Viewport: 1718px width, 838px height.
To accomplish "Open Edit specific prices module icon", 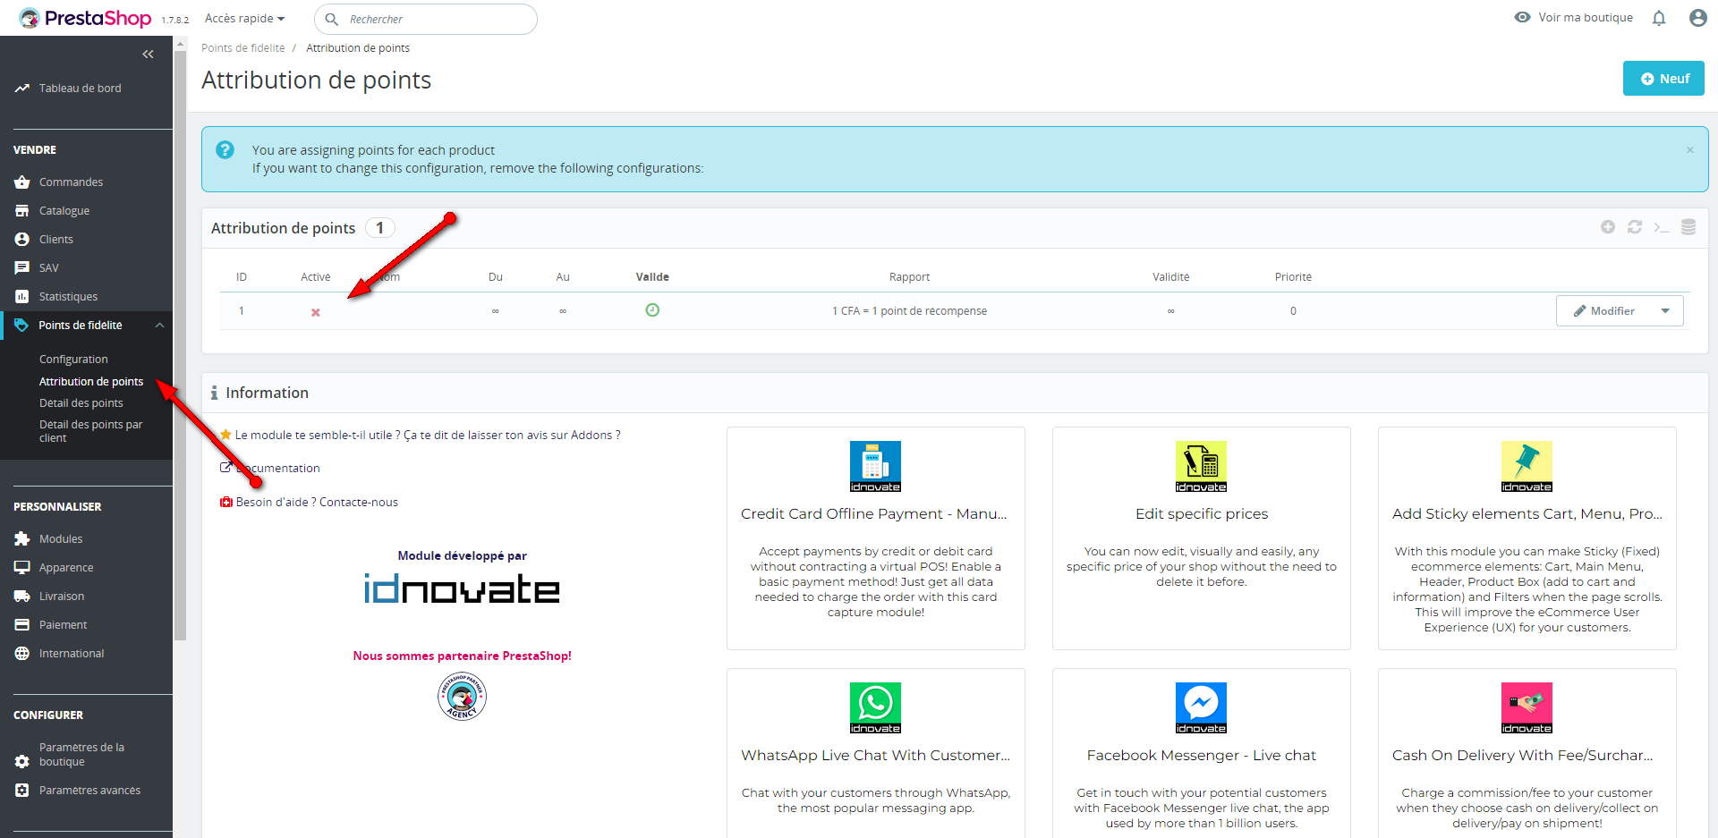I will 1201,466.
